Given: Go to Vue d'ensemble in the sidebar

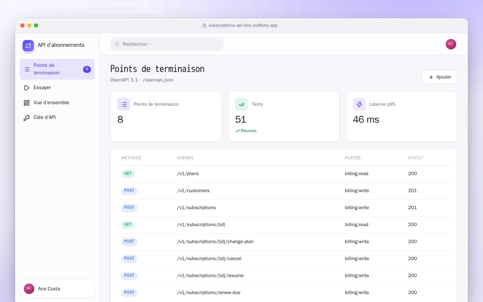Looking at the screenshot, I should (x=57, y=103).
